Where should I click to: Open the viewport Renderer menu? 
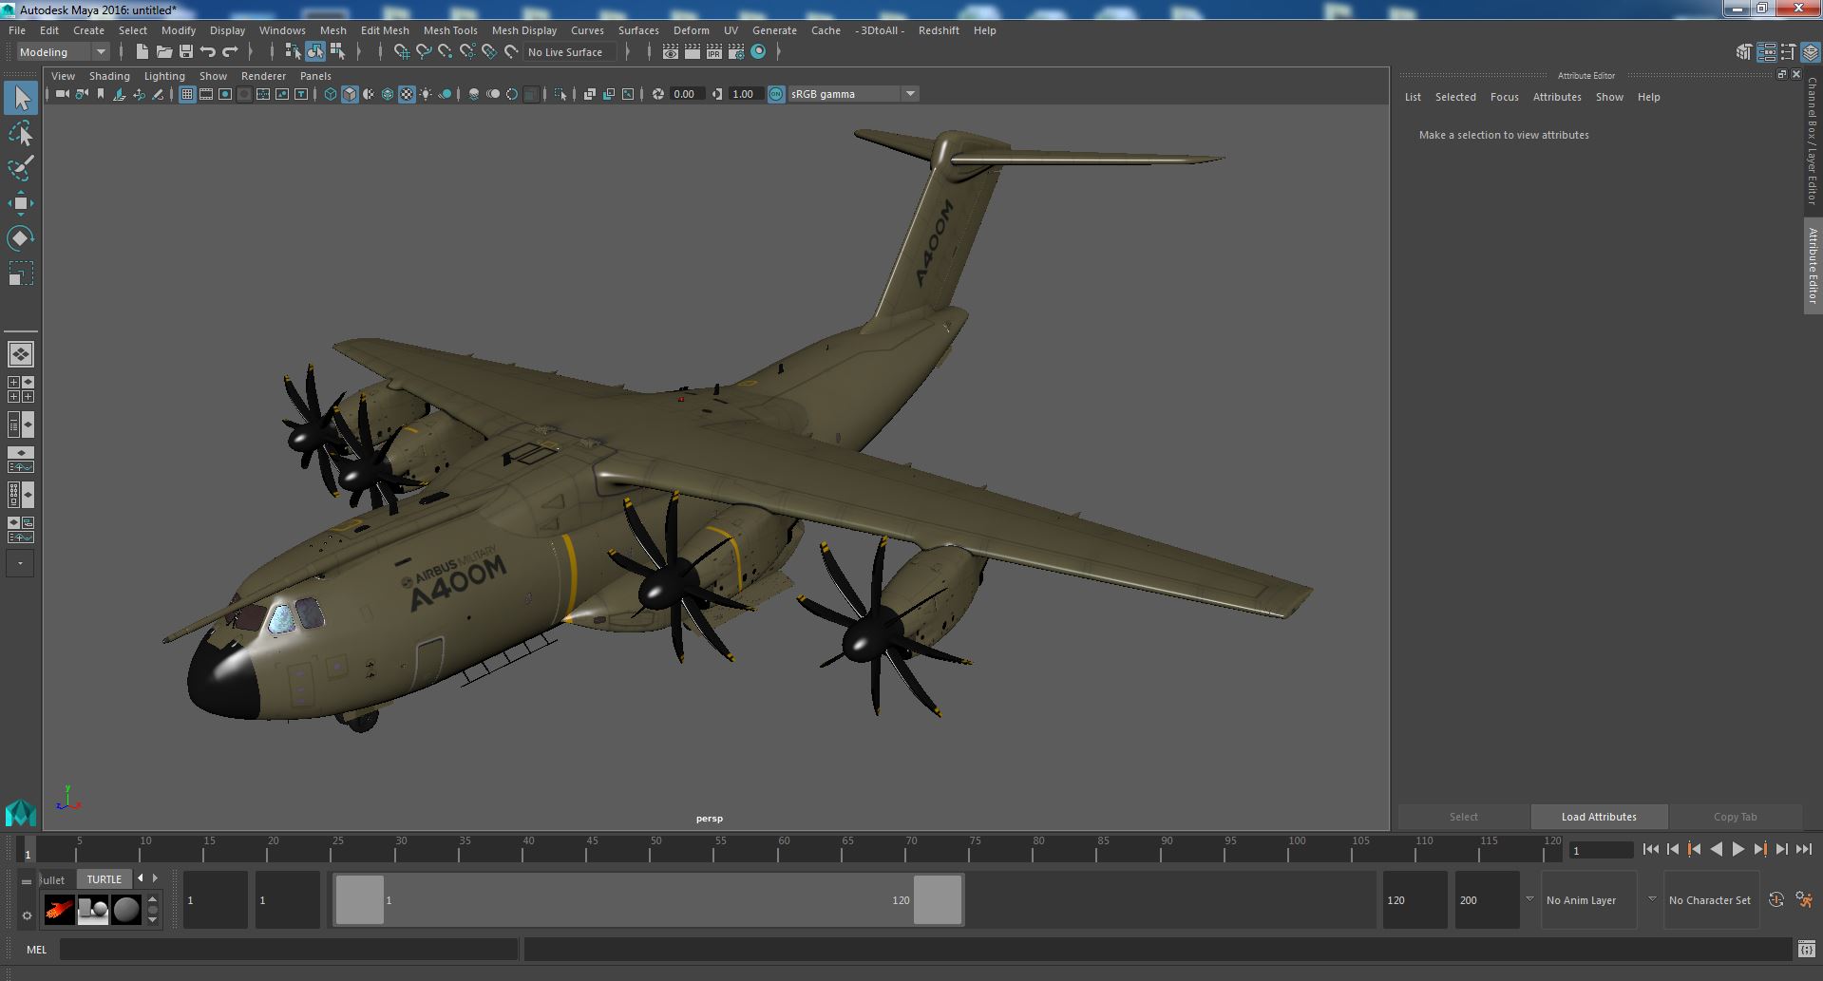pos(263,76)
